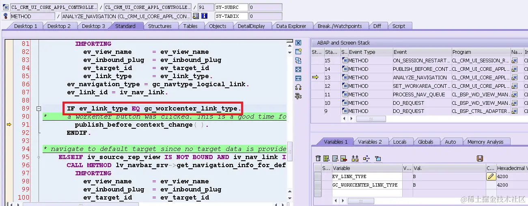Click the editor scroll-down arrow below it
The width and height of the screenshot is (528, 206).
[x=289, y=52]
